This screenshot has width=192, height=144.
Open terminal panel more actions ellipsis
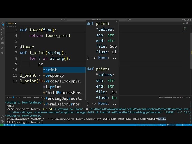pyautogui.click(x=183, y=97)
